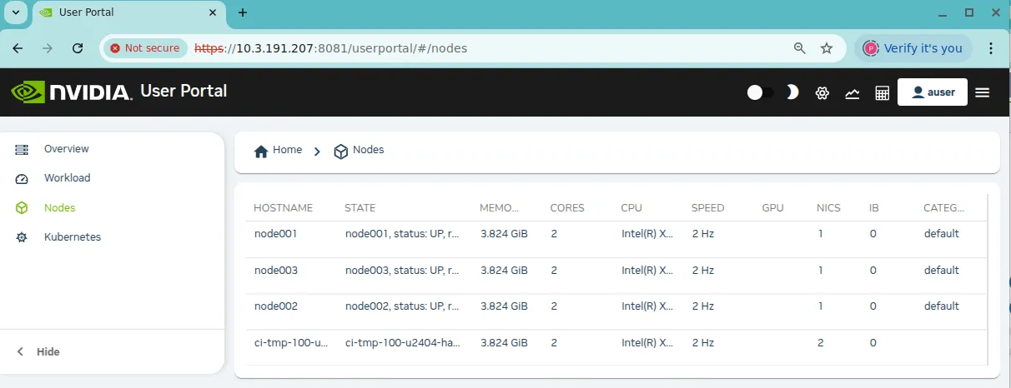1011x388 pixels.
Task: Sort by HOSTNAME column header
Action: [x=283, y=208]
